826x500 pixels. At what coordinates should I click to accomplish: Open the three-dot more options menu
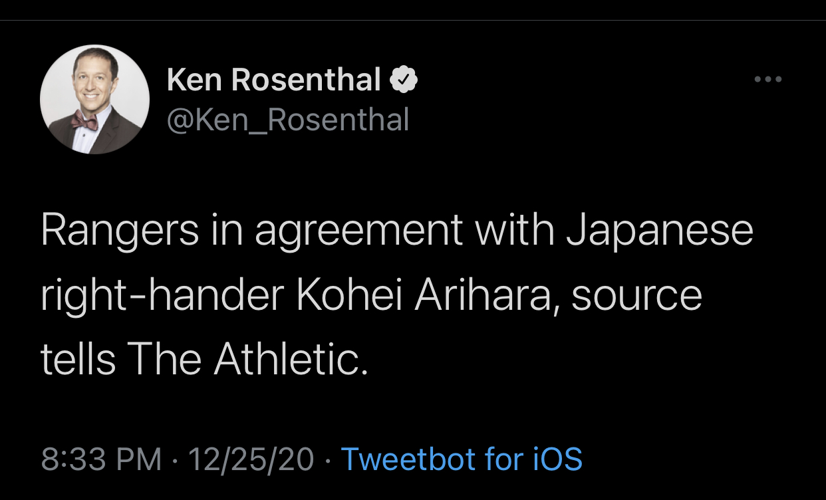(x=768, y=80)
